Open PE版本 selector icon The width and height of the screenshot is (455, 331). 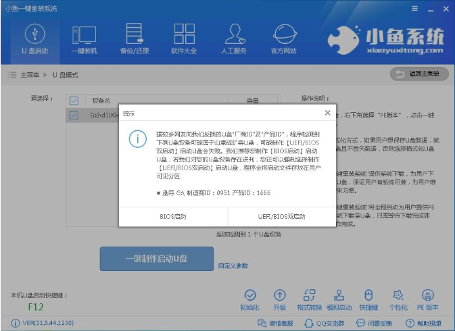[x=427, y=300]
